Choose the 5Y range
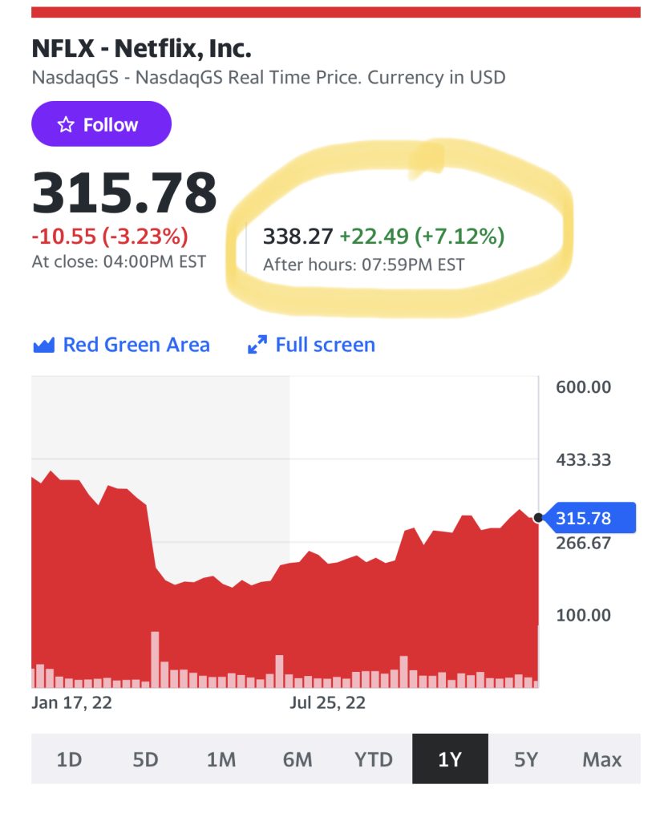The height and width of the screenshot is (821, 672). point(526,759)
